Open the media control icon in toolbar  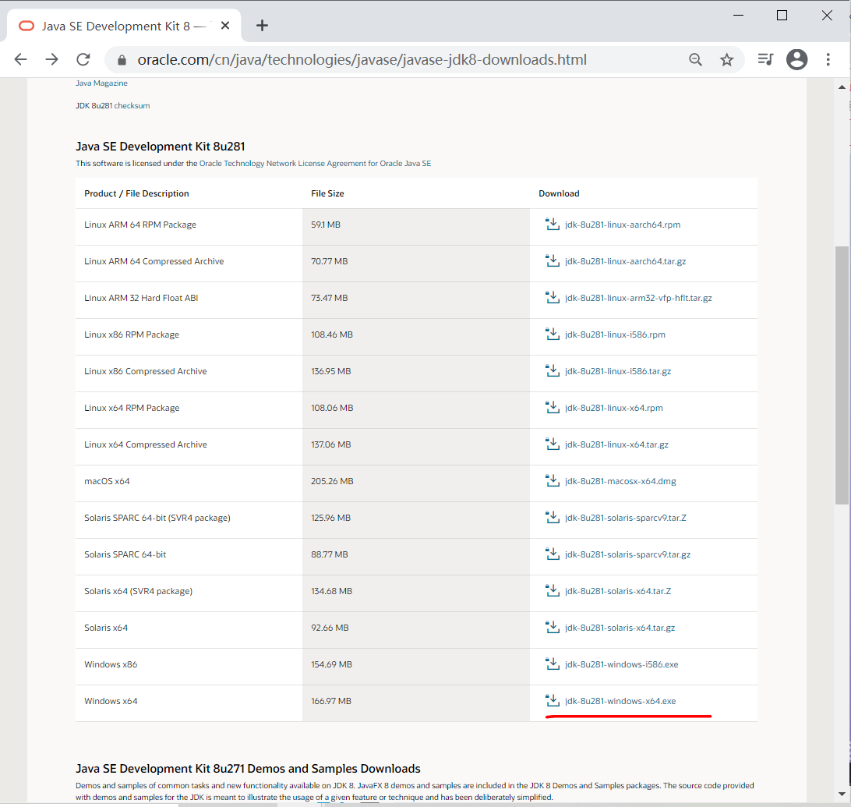(765, 59)
